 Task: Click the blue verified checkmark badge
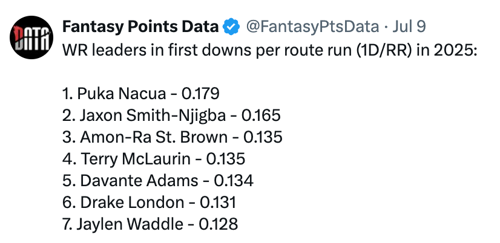click(x=231, y=27)
